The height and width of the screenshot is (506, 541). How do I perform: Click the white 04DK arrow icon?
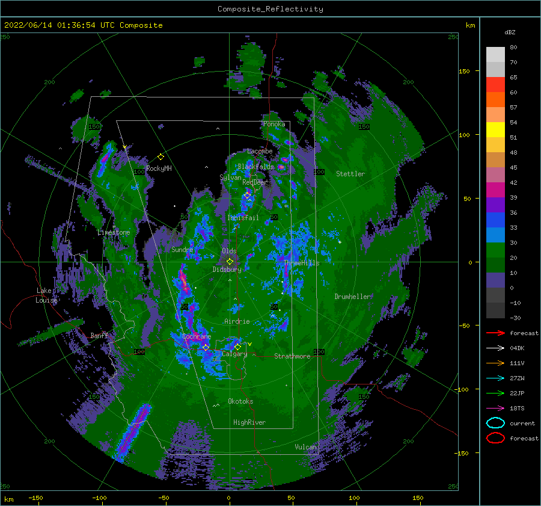tap(495, 348)
